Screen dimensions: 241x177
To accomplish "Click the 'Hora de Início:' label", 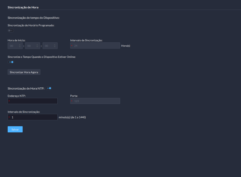I will (17, 40).
